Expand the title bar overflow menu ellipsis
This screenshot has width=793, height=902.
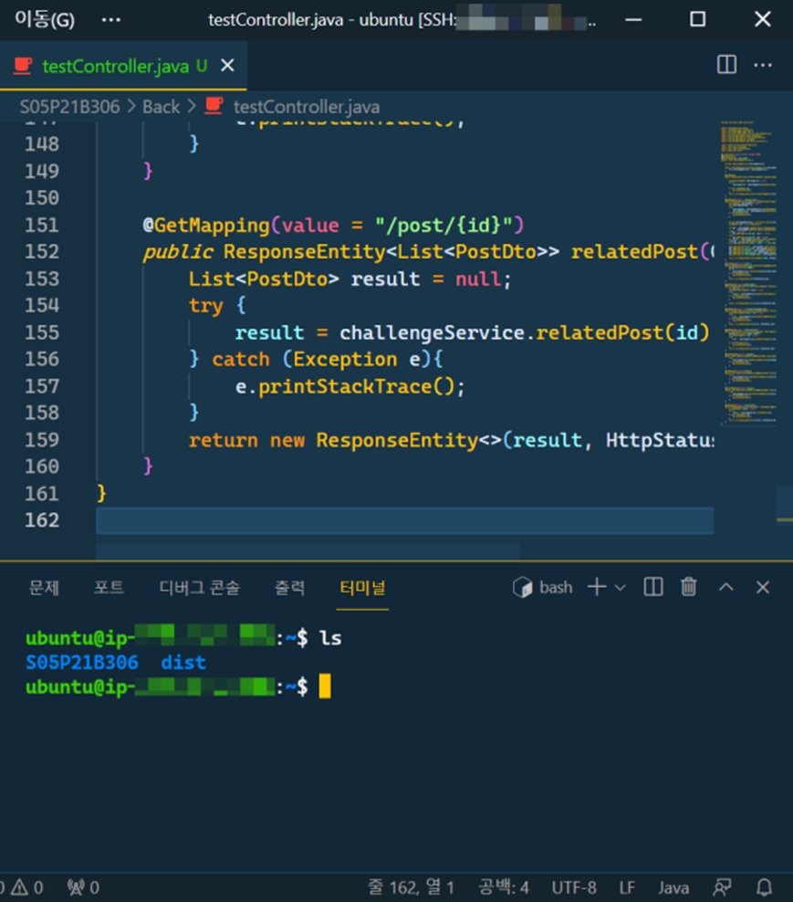110,19
